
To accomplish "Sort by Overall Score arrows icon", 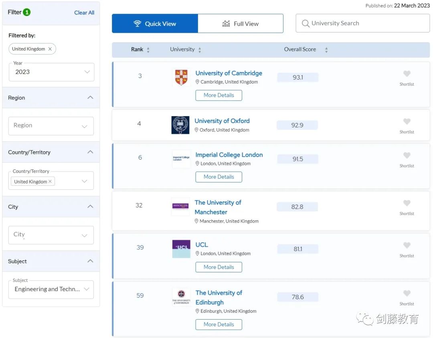I will pyautogui.click(x=326, y=50).
